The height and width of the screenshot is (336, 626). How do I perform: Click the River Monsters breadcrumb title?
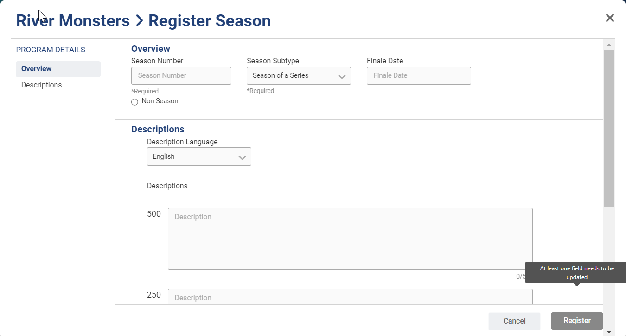coord(73,21)
